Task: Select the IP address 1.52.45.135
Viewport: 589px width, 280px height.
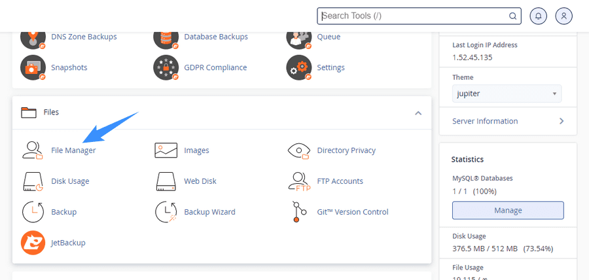Action: tap(473, 58)
